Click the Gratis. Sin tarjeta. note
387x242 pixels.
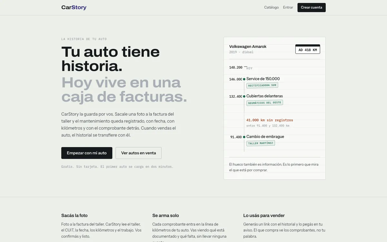[117, 167]
